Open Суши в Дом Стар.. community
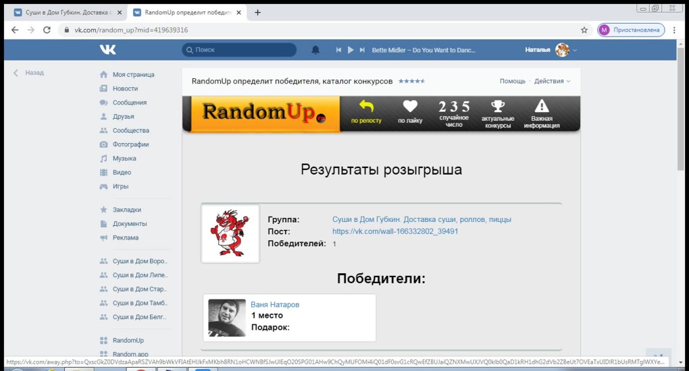689x371 pixels. click(140, 289)
